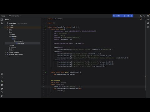The image size is (150, 112).
Task: Expand the test folder node
Action: [x=9, y=45]
